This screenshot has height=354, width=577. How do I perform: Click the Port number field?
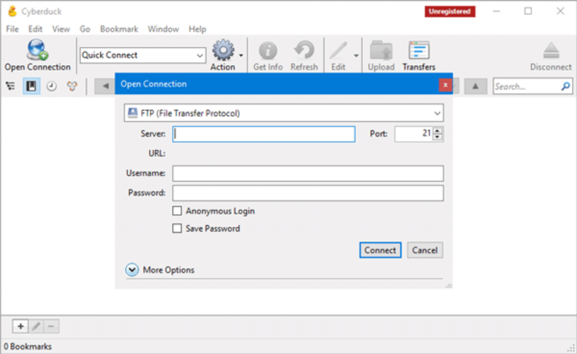414,134
